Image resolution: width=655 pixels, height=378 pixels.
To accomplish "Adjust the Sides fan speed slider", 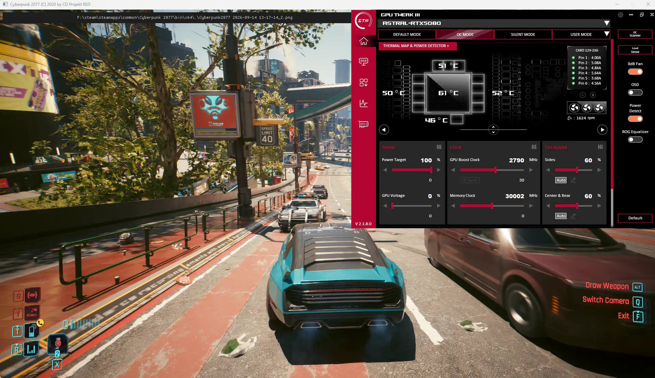I will coord(573,170).
